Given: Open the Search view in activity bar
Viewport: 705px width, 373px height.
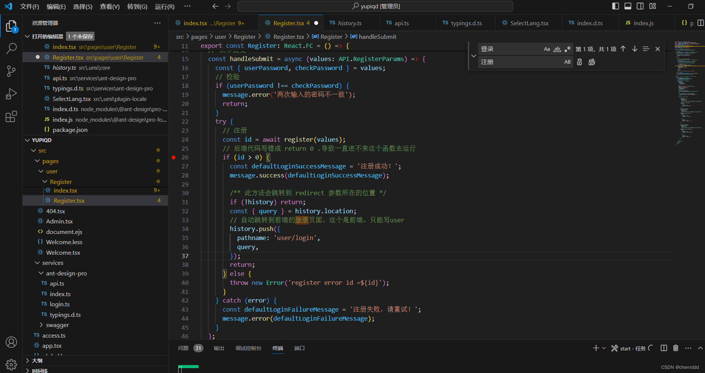Looking at the screenshot, I should point(11,48).
